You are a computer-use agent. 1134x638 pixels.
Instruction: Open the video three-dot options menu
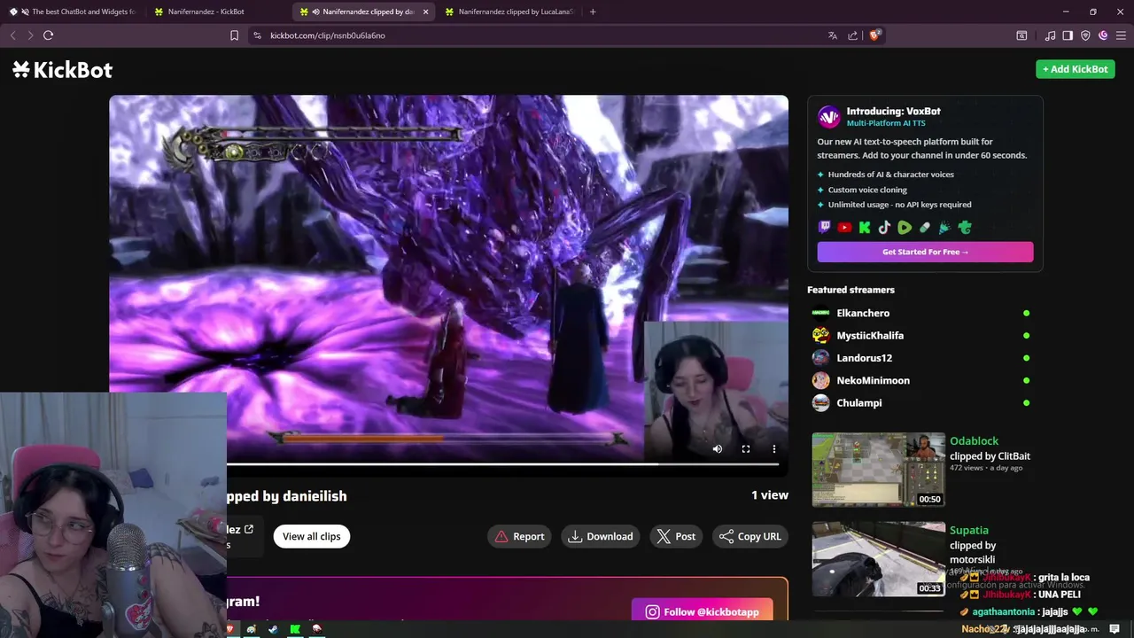774,449
